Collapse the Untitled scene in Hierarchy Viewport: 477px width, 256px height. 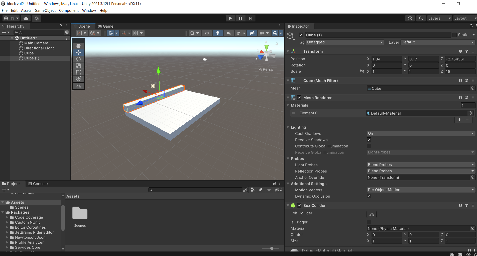pos(12,38)
